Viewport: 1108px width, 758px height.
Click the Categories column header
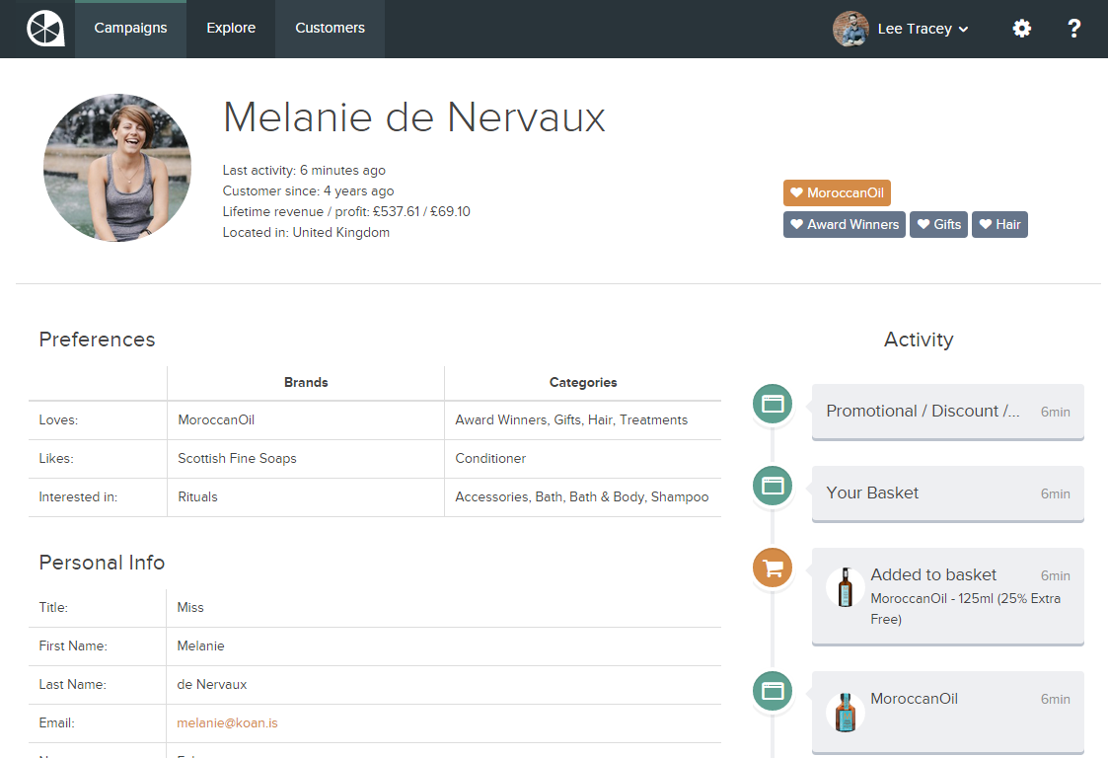click(583, 383)
